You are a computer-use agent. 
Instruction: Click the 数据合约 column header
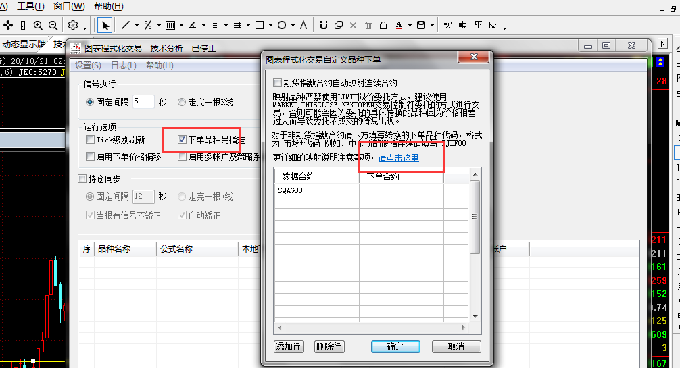(317, 176)
